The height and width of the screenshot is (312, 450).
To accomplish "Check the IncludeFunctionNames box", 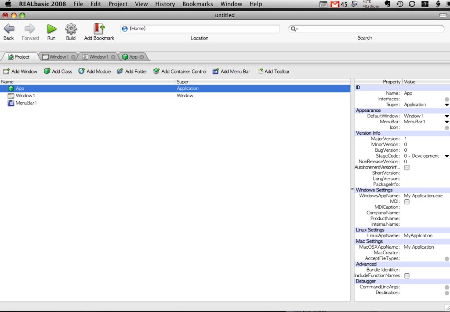I will [407, 276].
